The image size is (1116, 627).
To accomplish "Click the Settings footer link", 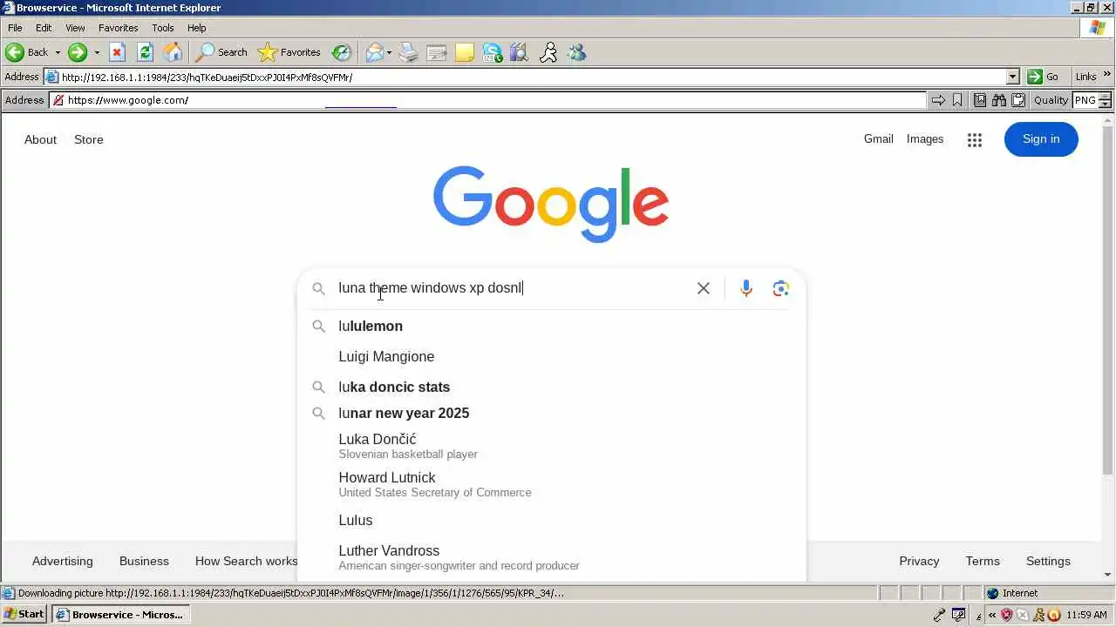I will point(1048,561).
